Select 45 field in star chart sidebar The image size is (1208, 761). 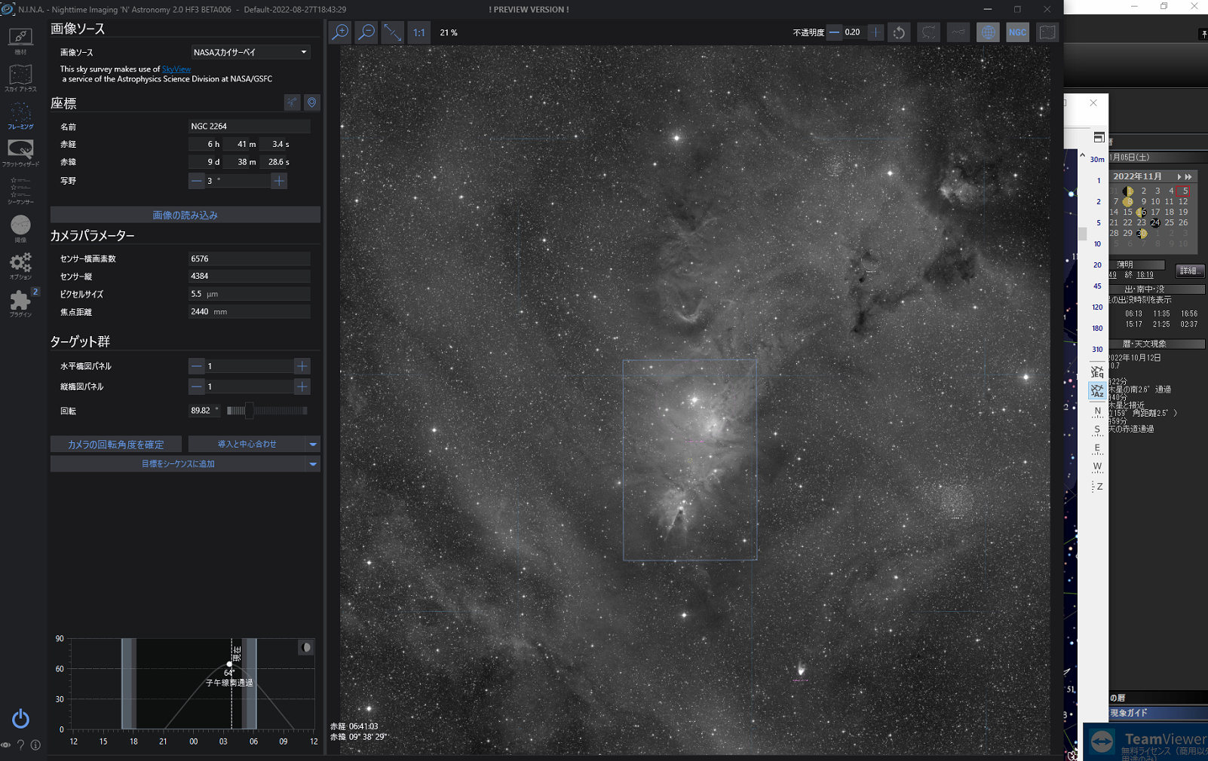click(1097, 286)
